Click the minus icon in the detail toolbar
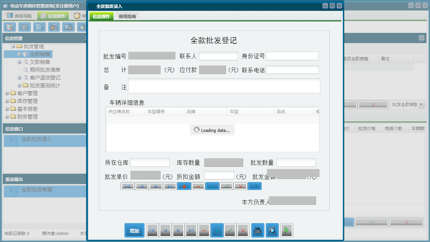 click(198, 186)
